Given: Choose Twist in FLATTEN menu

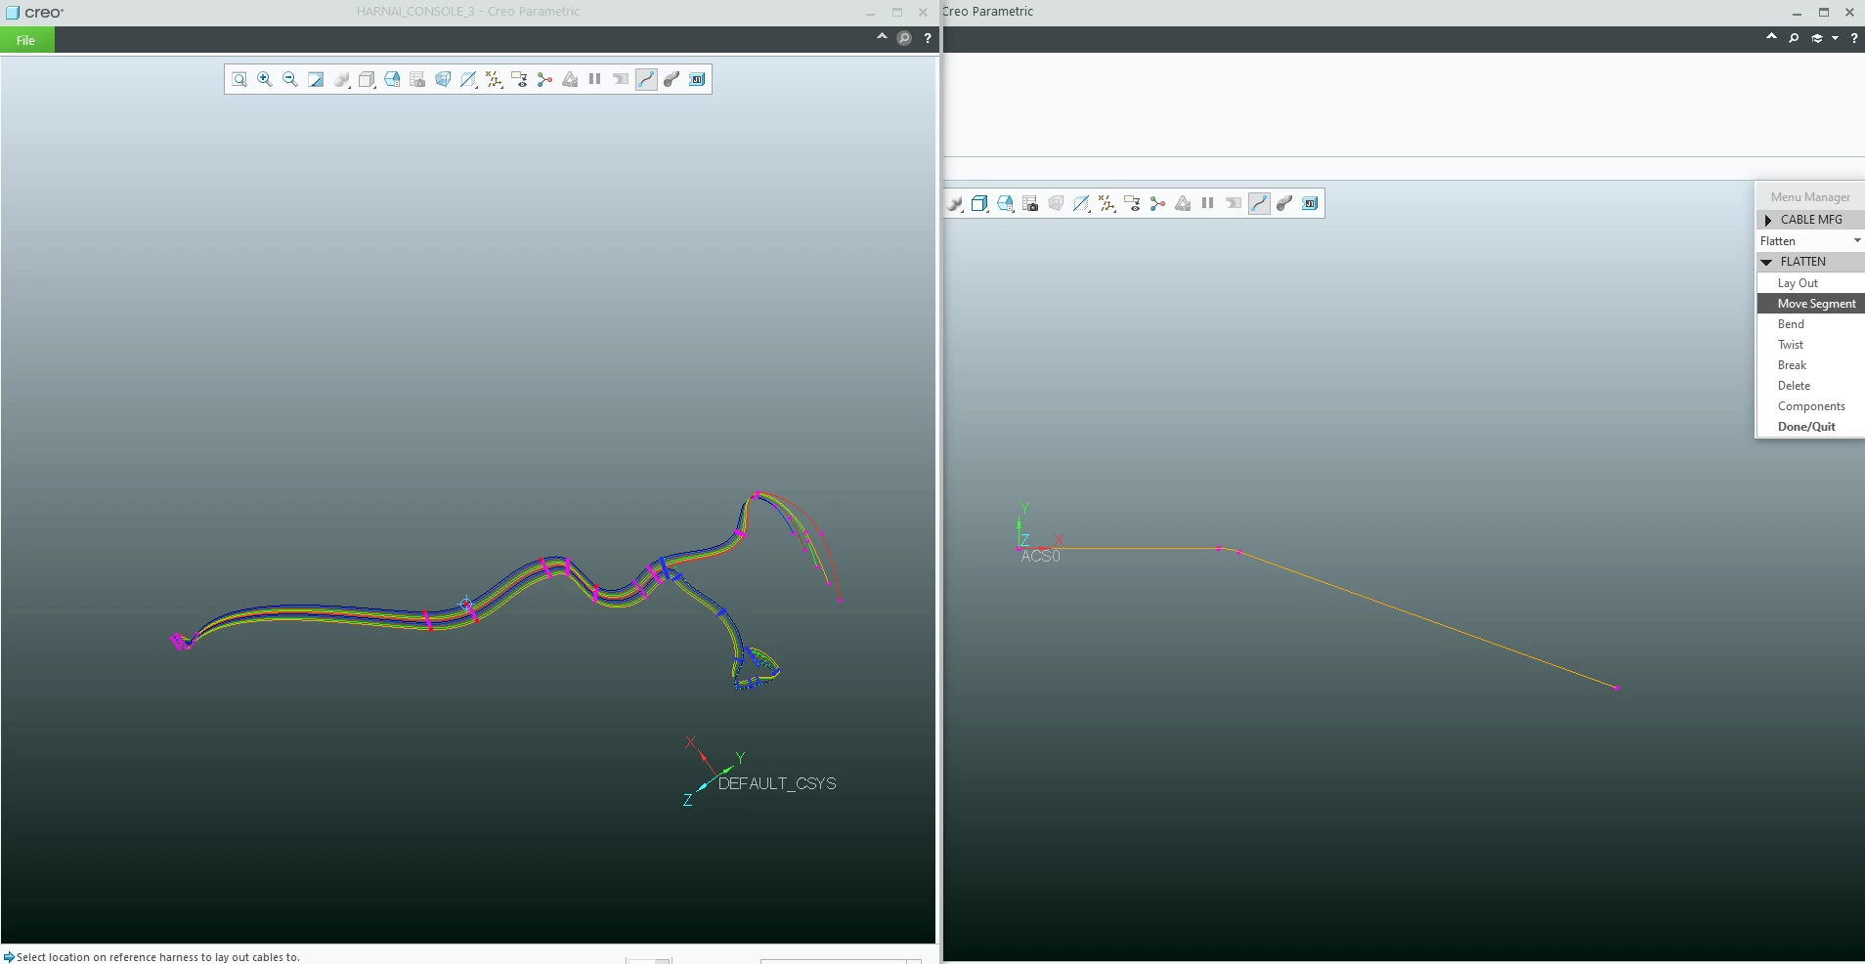Looking at the screenshot, I should click(1810, 345).
